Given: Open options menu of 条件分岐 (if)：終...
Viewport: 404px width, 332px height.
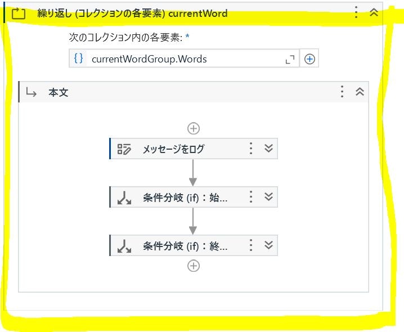Looking at the screenshot, I should tap(251, 245).
